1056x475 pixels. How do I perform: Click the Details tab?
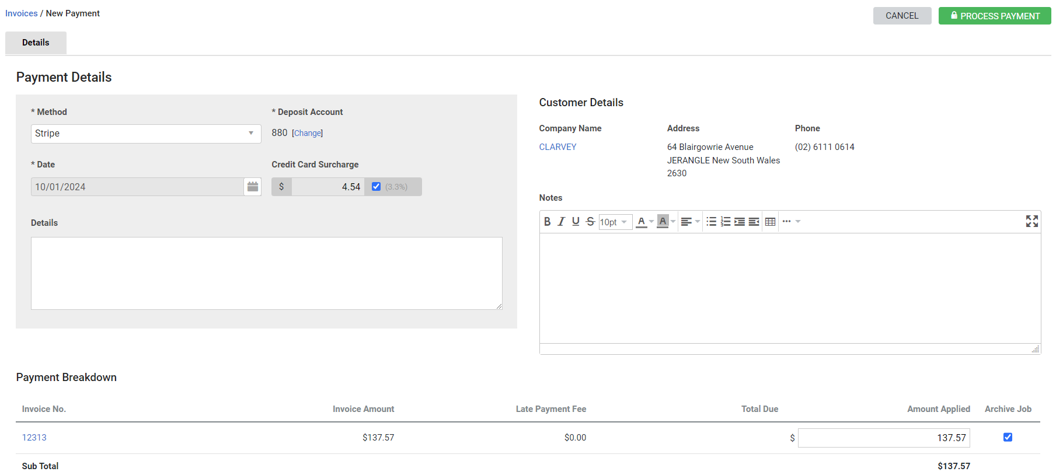36,43
